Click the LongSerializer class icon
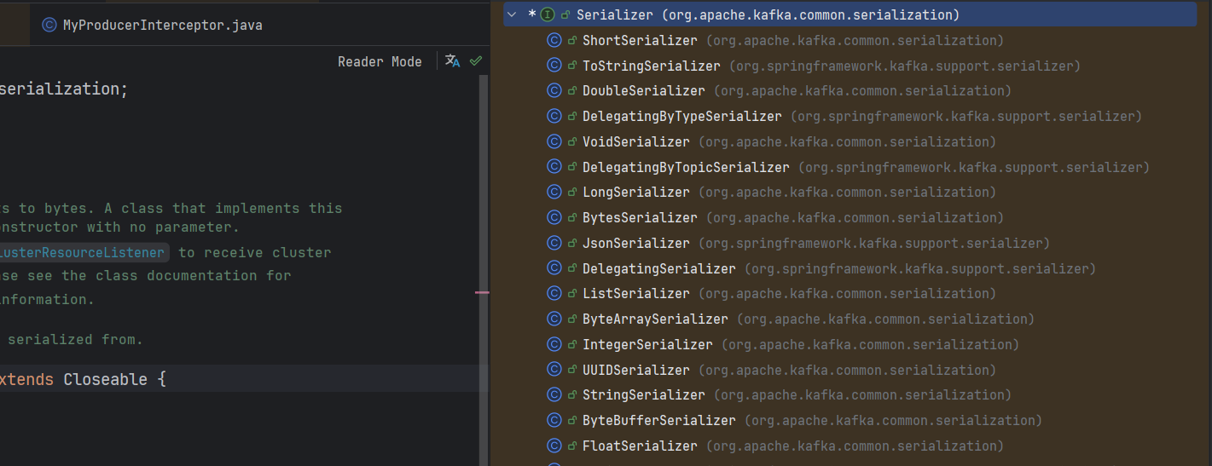The height and width of the screenshot is (466, 1212). 554,192
